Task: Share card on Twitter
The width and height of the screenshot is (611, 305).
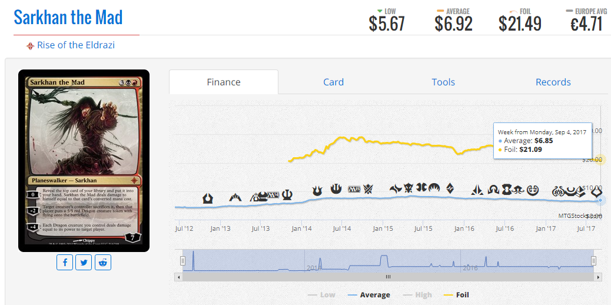Action: coord(84,263)
